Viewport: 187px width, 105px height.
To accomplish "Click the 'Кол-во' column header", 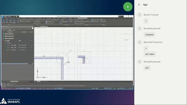I will point(31,32).
